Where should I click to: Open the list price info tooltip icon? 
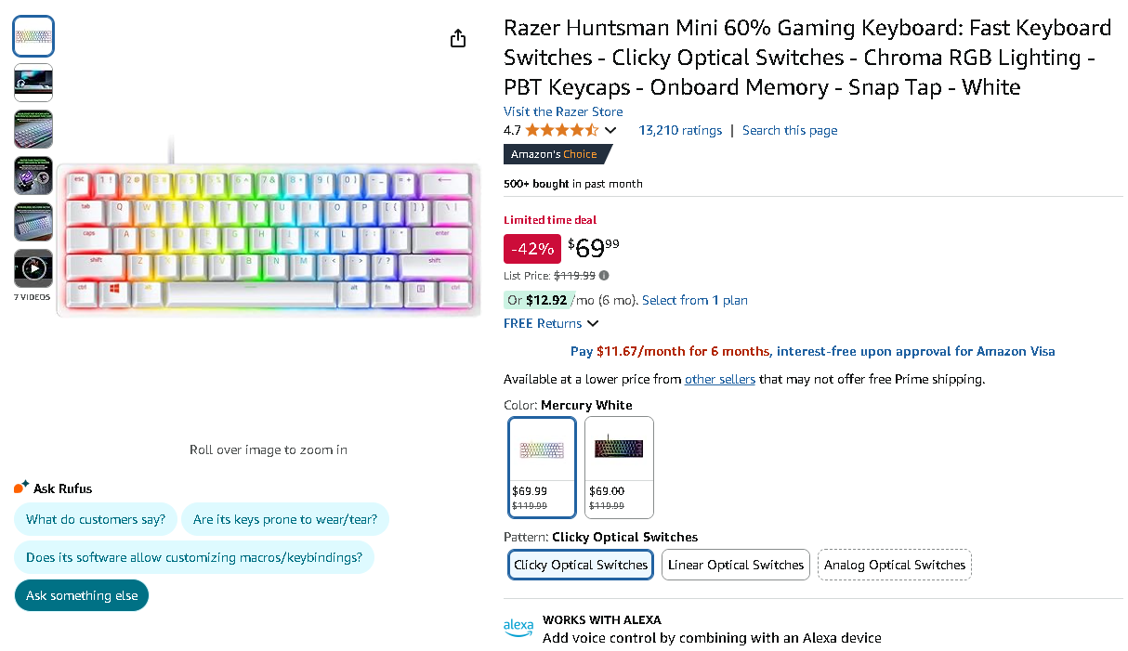click(603, 275)
